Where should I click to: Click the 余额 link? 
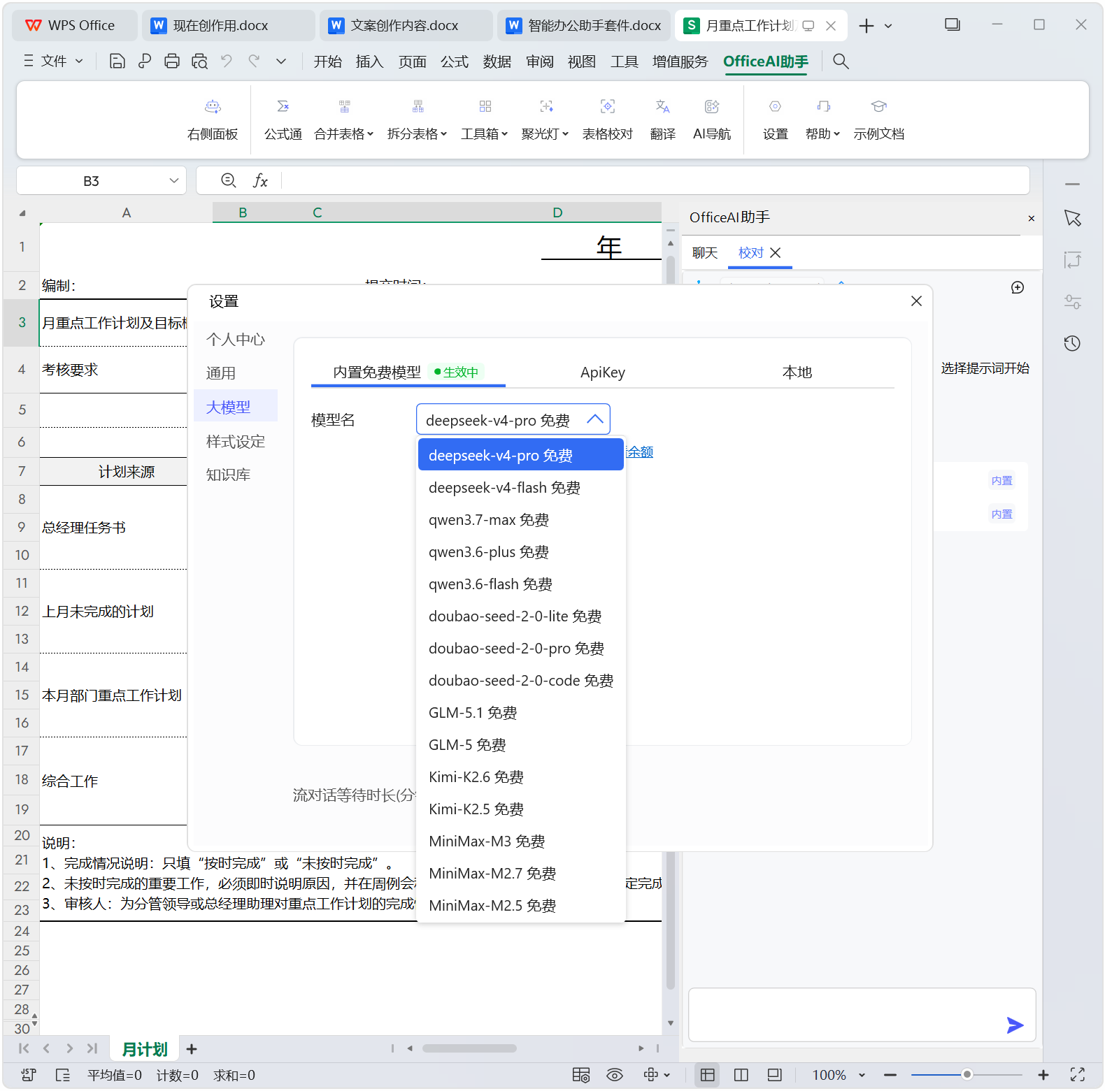[x=640, y=452]
